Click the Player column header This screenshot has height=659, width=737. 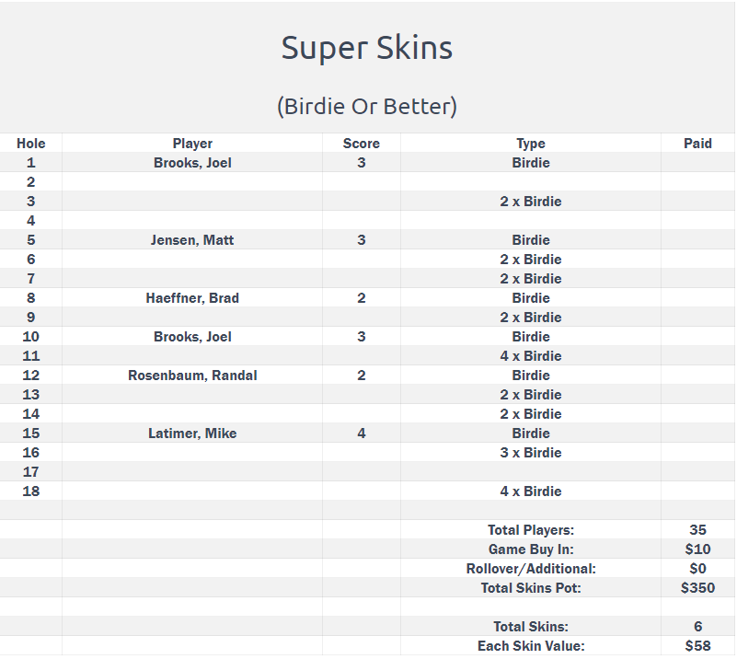click(192, 144)
